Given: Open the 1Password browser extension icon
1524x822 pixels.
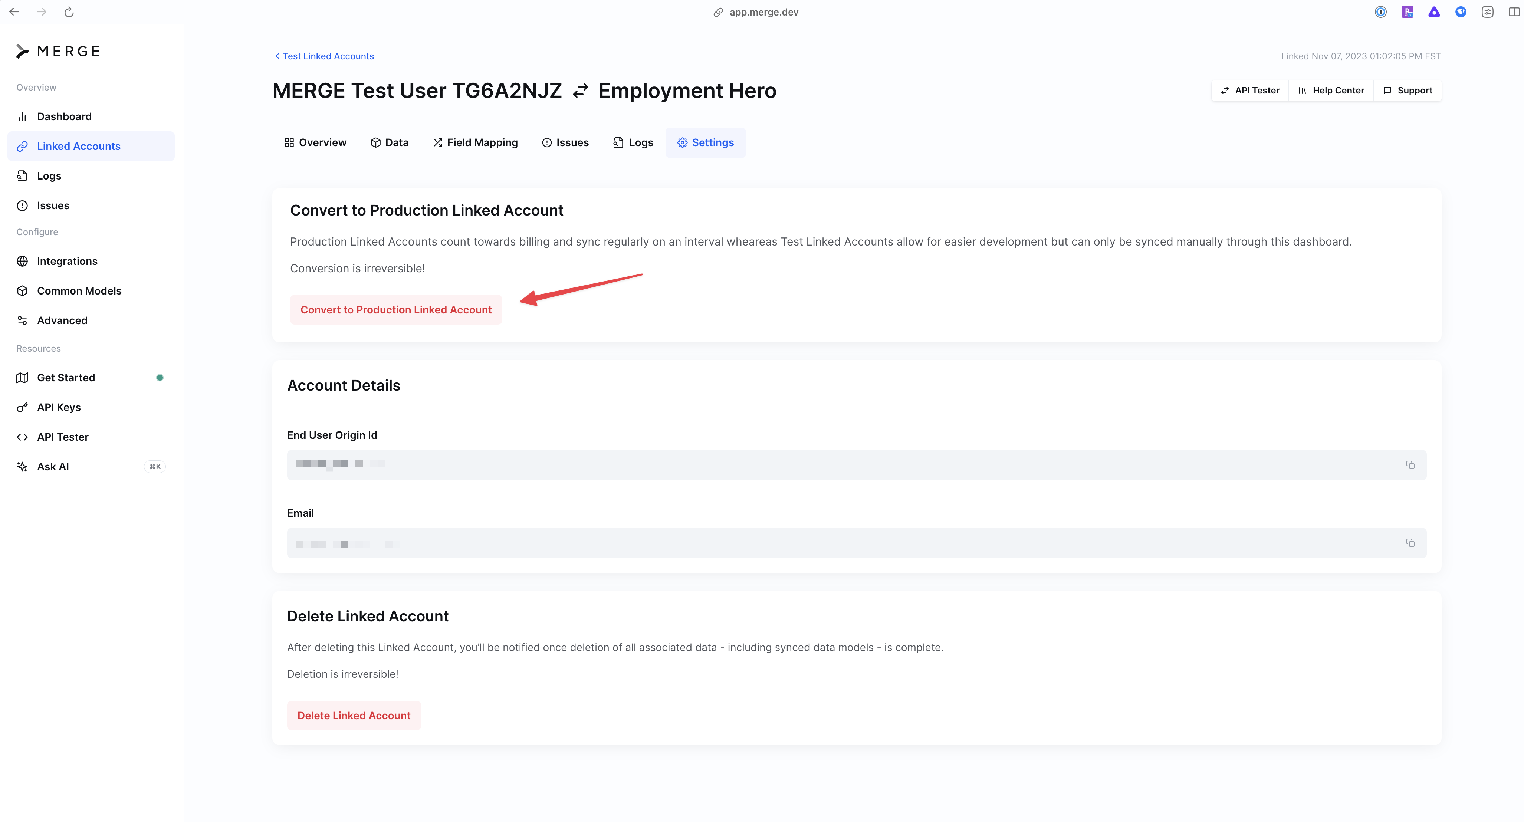Looking at the screenshot, I should (x=1380, y=12).
